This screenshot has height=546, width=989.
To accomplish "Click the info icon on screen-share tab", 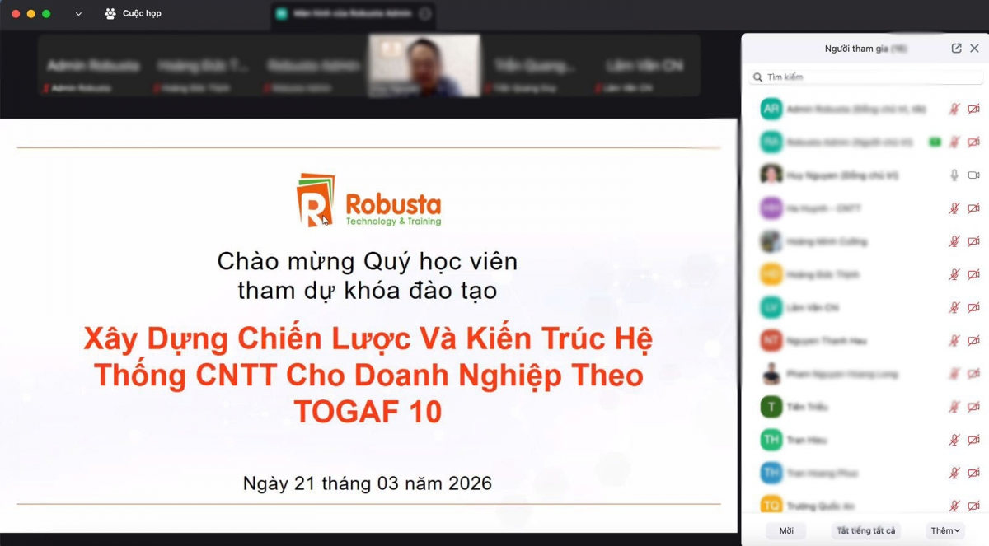I will click(x=424, y=14).
